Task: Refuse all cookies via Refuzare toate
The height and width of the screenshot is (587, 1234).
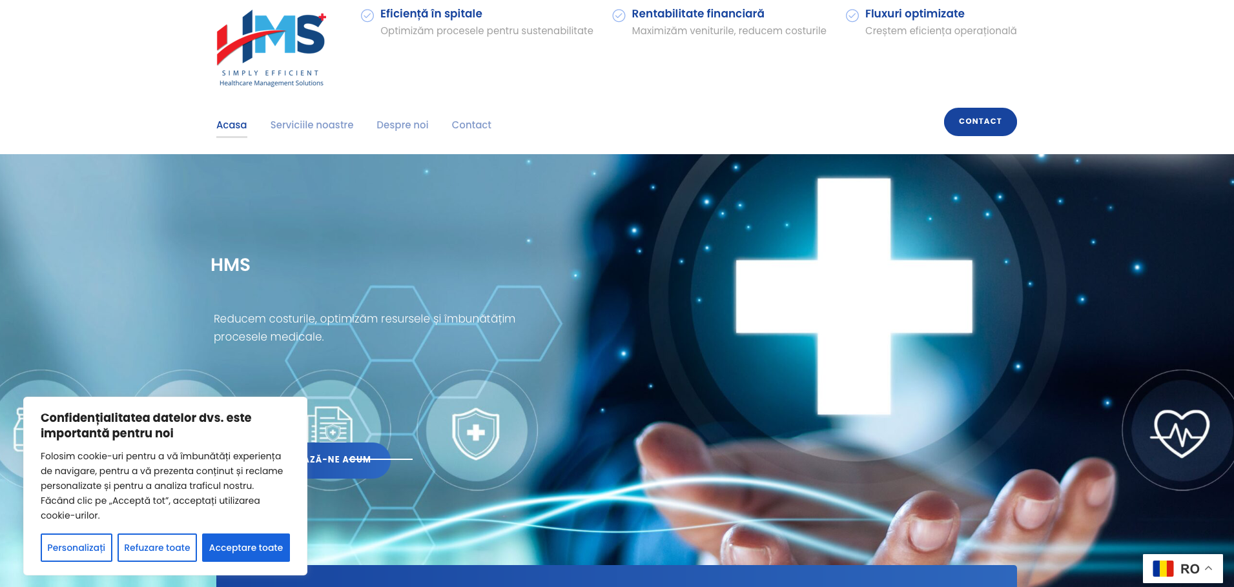Action: click(157, 547)
